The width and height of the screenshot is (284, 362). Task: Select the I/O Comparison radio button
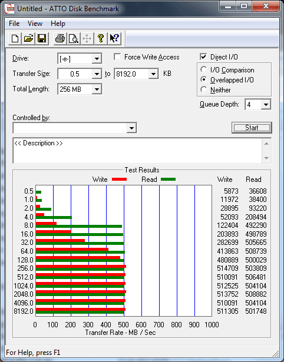[204, 69]
